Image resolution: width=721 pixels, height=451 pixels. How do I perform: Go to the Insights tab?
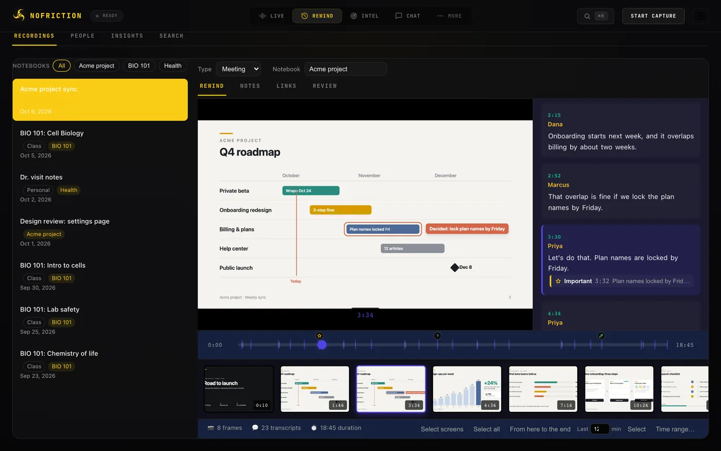(127, 36)
